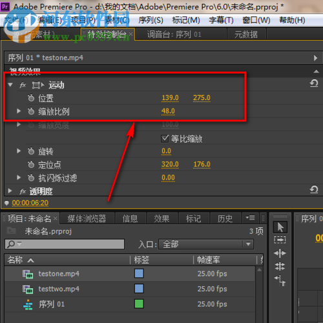Click the anchor point Y value 176.0
This screenshot has height=323, width=323.
pos(202,165)
